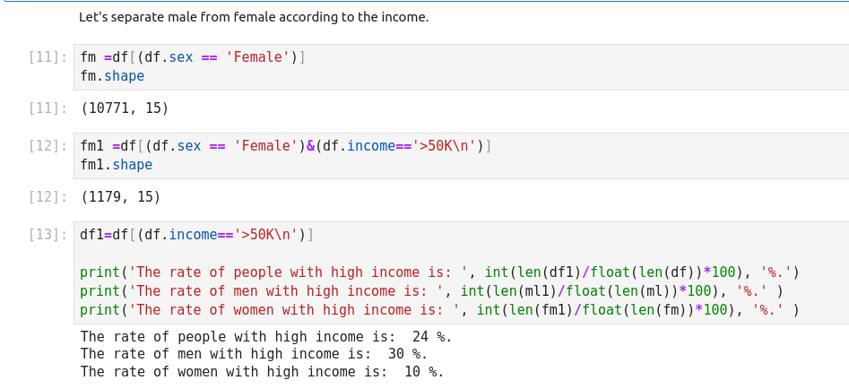Screen dimensions: 849x389
Task: Click print statement for people with high income
Action: pyautogui.click(x=438, y=272)
